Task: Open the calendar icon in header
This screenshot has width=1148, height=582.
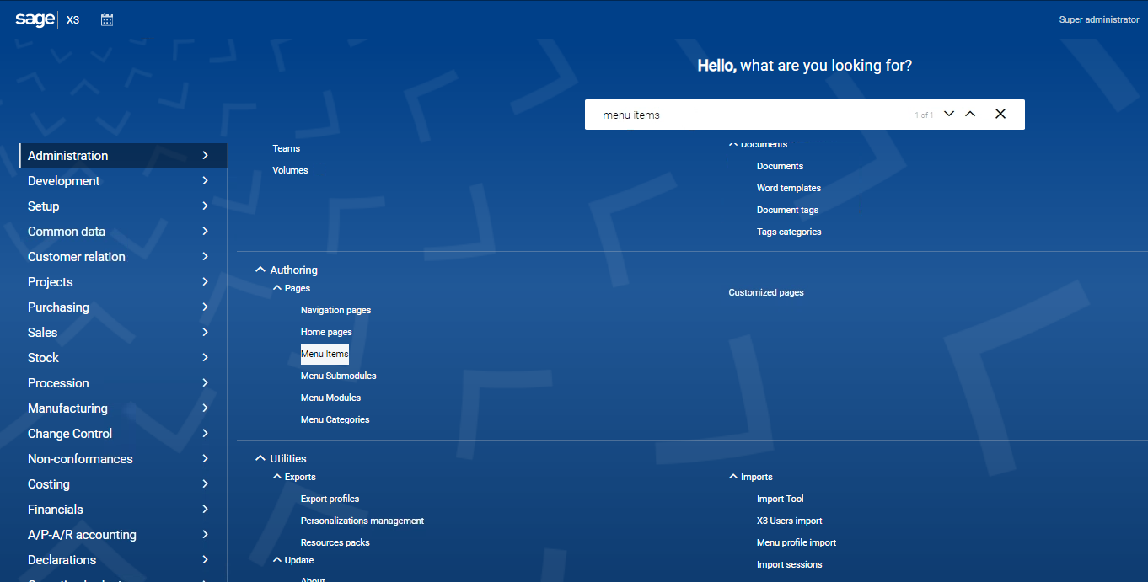Action: 107,19
